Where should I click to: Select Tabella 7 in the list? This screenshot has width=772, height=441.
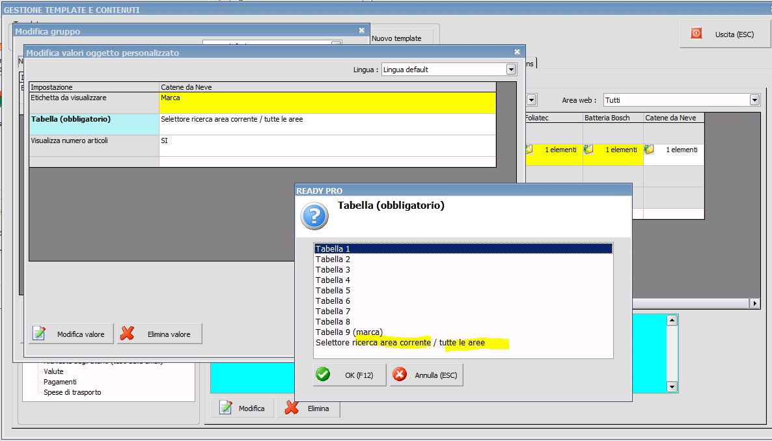tap(463, 311)
